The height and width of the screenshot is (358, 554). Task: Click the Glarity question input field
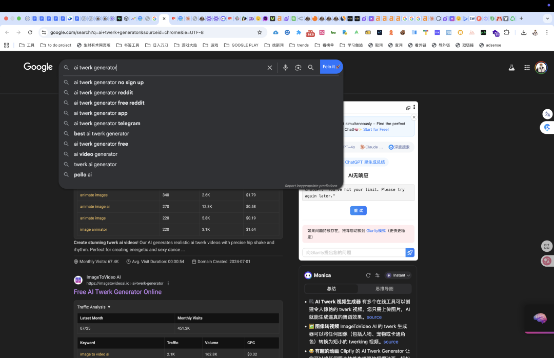(353, 253)
